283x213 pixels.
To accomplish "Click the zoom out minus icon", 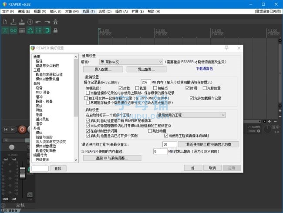I will pyautogui.click(x=275, y=121).
